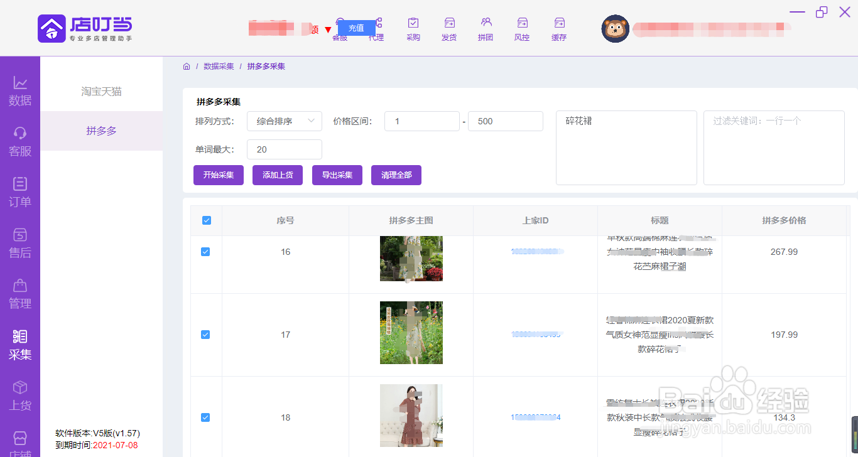The height and width of the screenshot is (457, 858).
Task: Go to 数据采集 in breadcrumb
Action: pyautogui.click(x=219, y=66)
